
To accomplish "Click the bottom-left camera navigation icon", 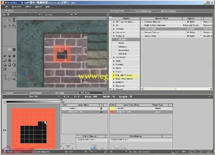I will click(x=5, y=79).
